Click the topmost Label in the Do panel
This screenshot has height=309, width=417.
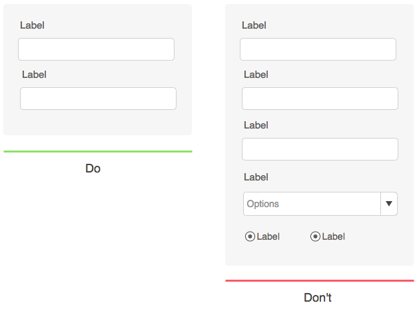pyautogui.click(x=32, y=25)
